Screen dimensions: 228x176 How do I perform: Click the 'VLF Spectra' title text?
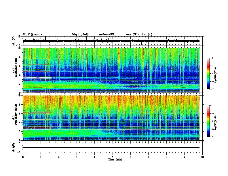pos(33,35)
